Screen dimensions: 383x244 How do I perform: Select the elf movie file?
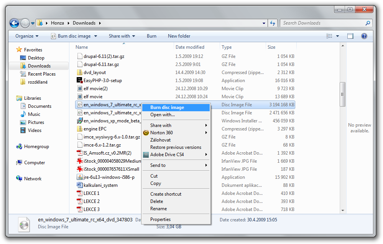tap(93, 97)
